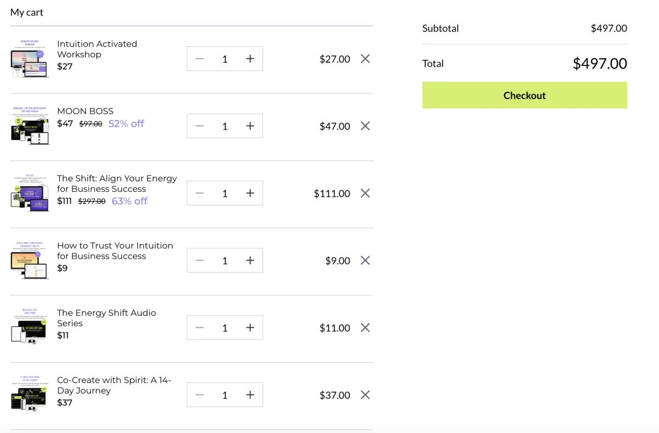
Task: Open The Energy Shift Audio Series thumbnail
Action: point(30,328)
